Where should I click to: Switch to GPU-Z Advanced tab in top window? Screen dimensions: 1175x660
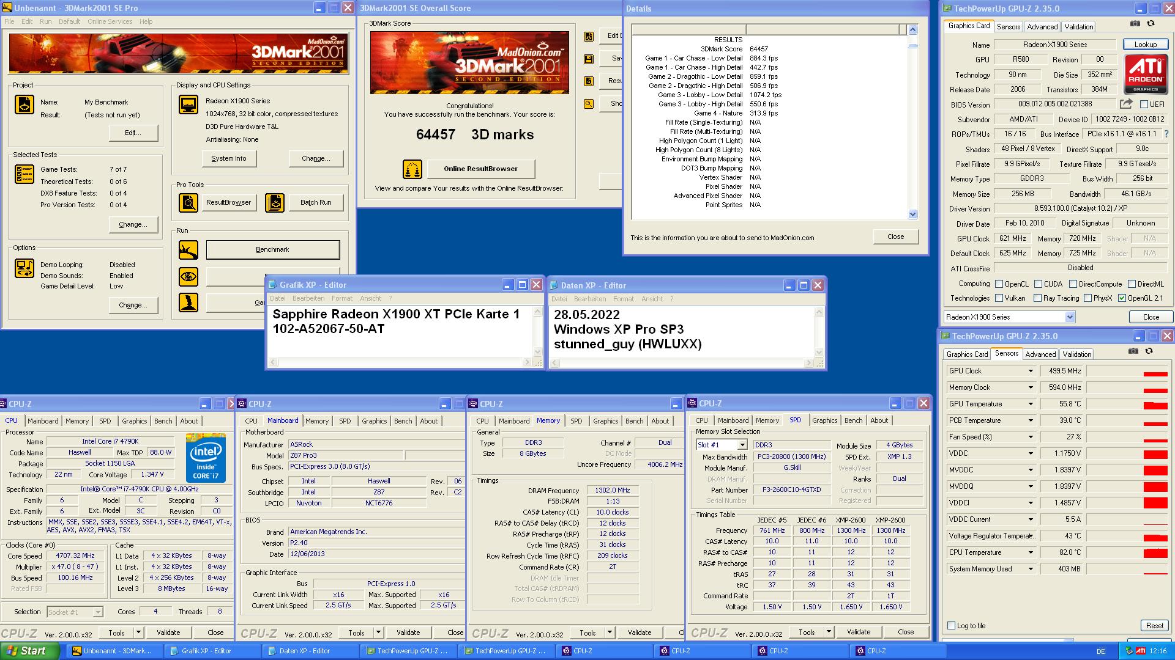[1042, 27]
